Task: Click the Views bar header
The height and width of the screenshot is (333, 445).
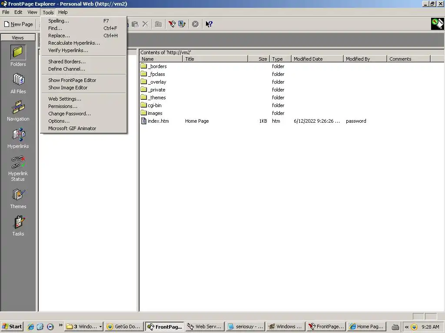Action: 18,38
